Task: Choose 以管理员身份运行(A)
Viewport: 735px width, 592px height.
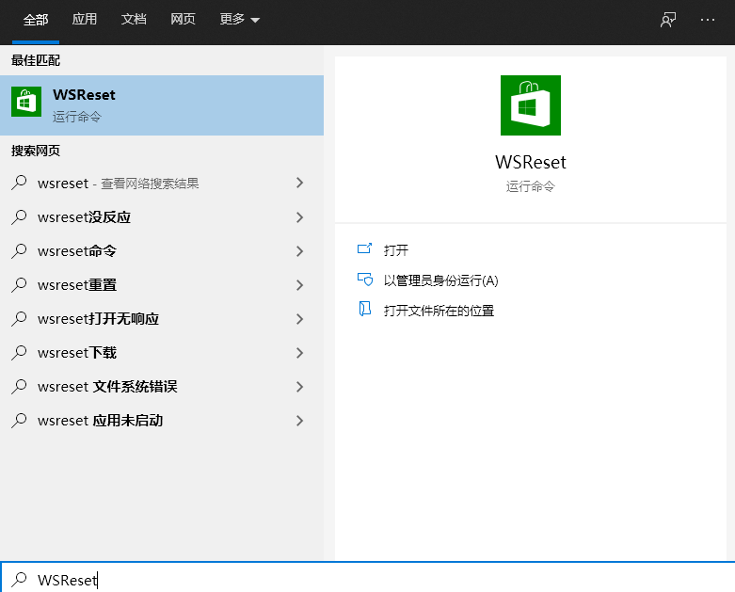Action: [x=440, y=280]
